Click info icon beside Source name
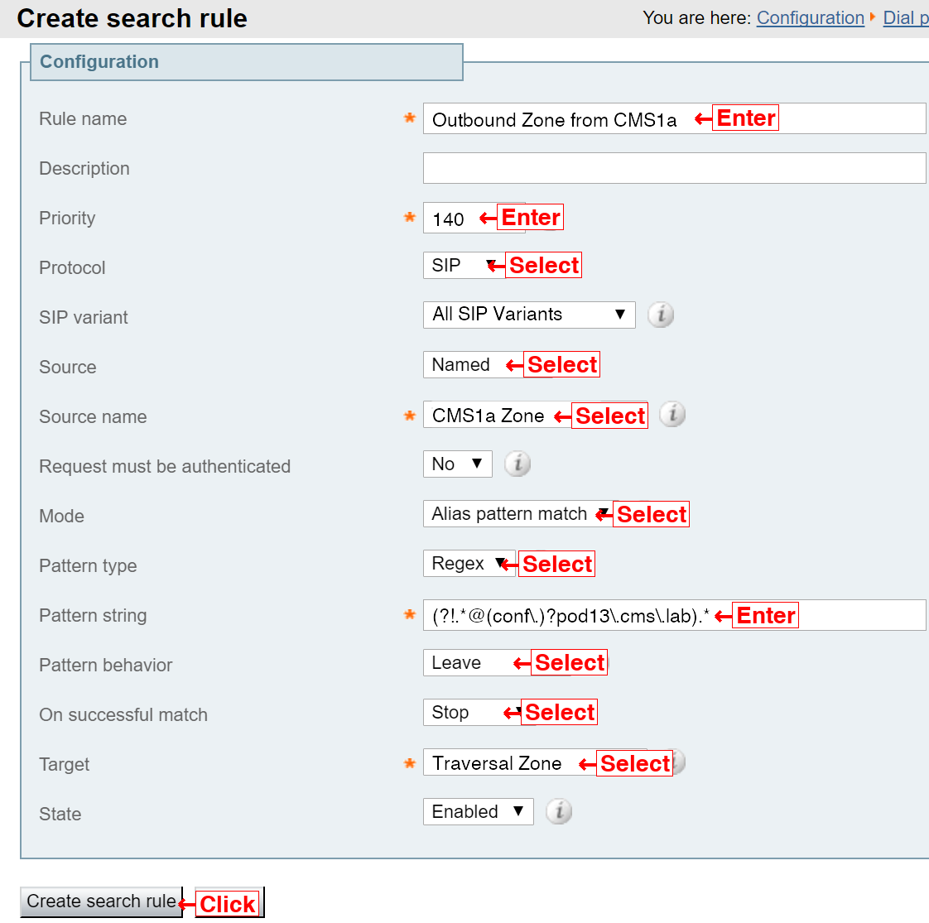The height and width of the screenshot is (923, 929). (672, 414)
